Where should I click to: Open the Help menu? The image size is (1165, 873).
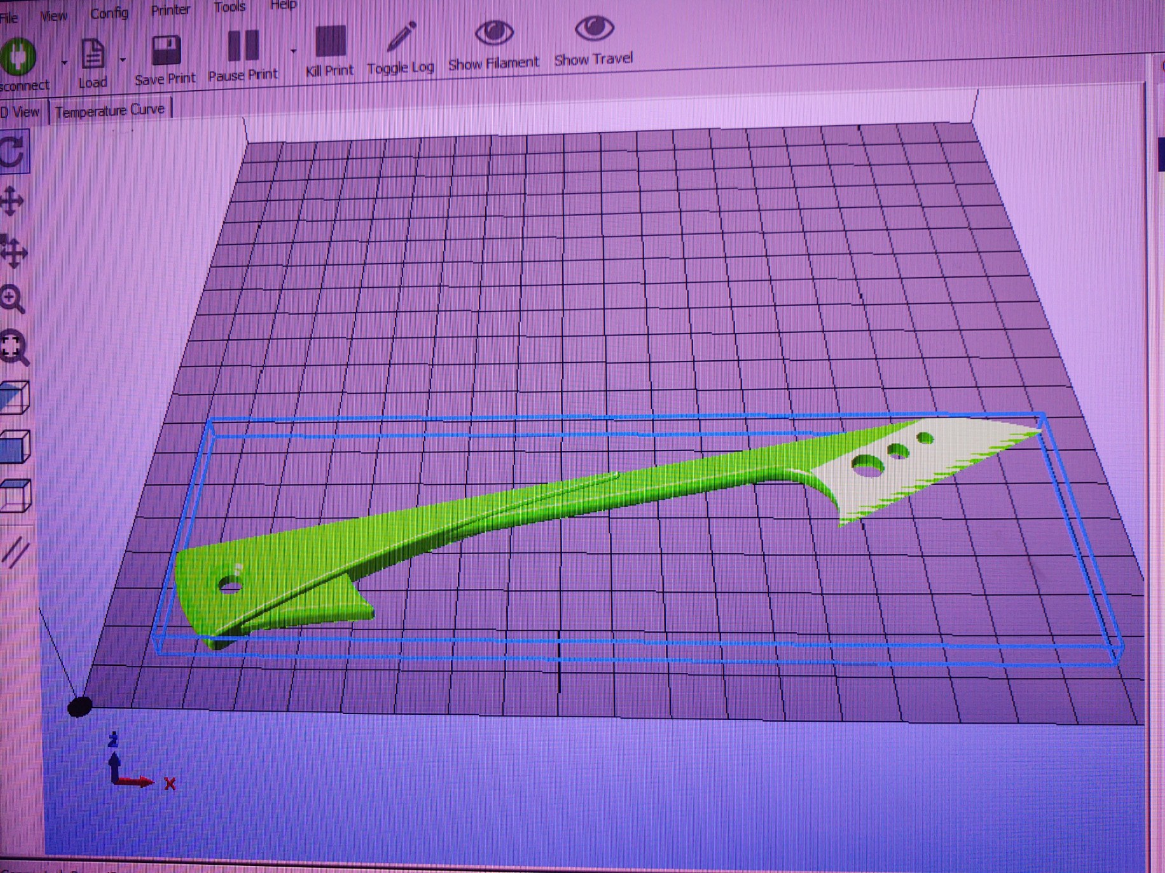coord(283,5)
